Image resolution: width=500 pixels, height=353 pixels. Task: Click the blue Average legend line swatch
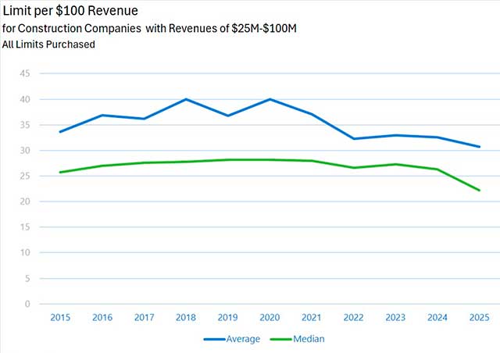pyautogui.click(x=215, y=339)
